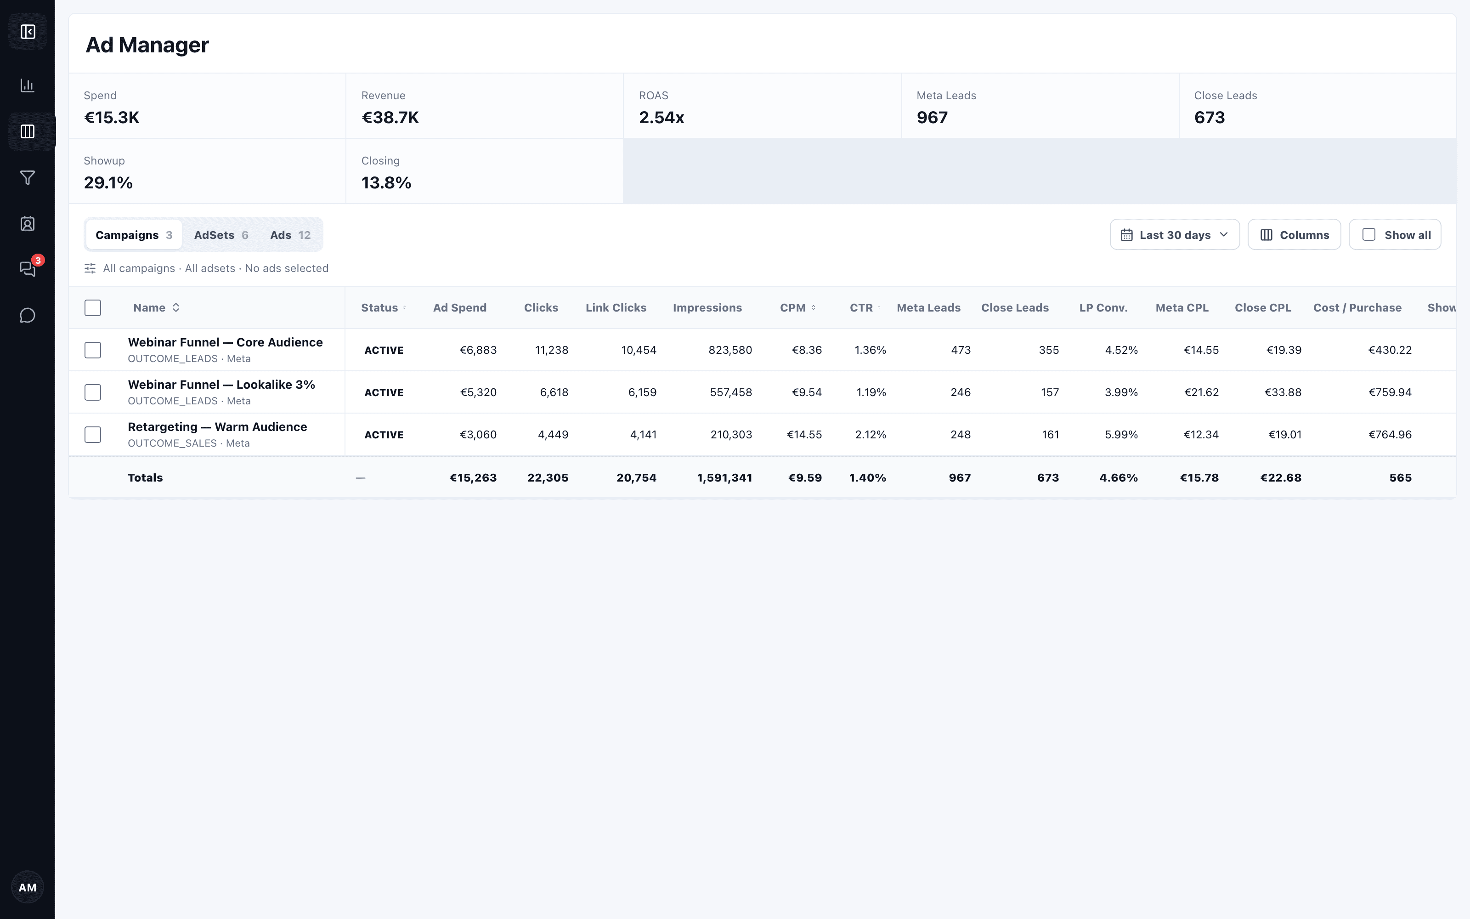Click the 823,580 impressions cell
This screenshot has width=1470, height=919.
[x=730, y=350]
